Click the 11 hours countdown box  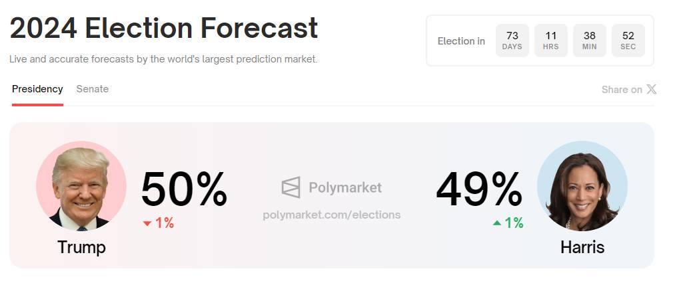pyautogui.click(x=550, y=41)
